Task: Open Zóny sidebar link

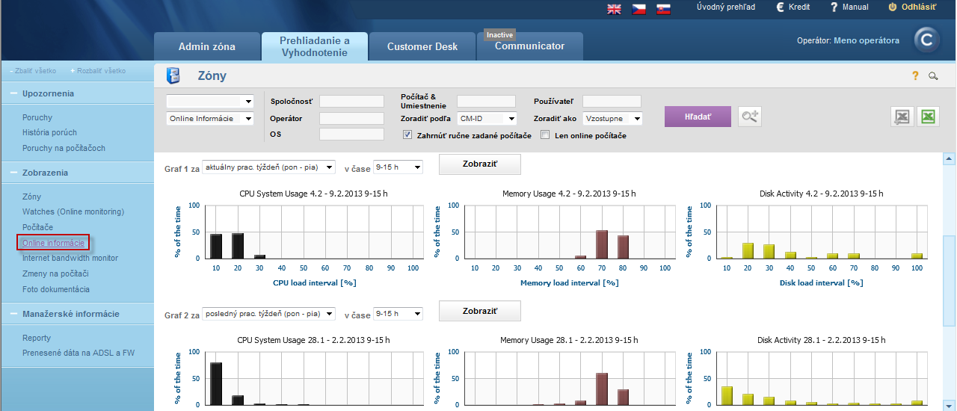Action: click(x=32, y=197)
